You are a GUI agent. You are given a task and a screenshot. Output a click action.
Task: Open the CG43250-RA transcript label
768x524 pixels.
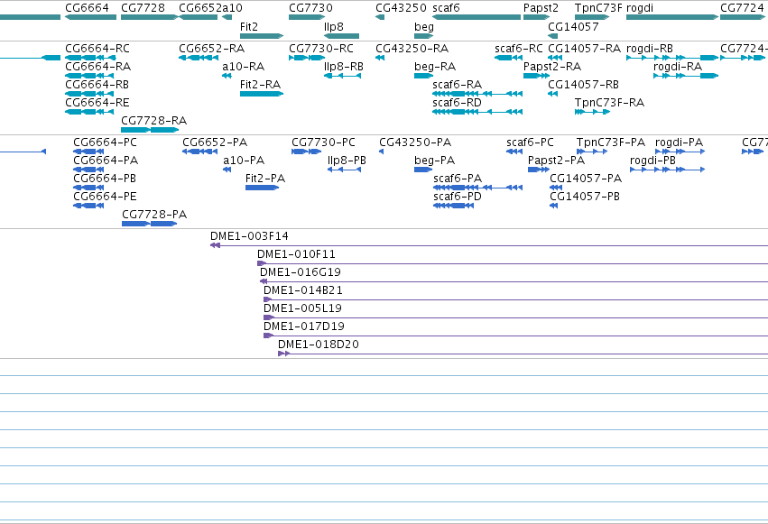412,49
